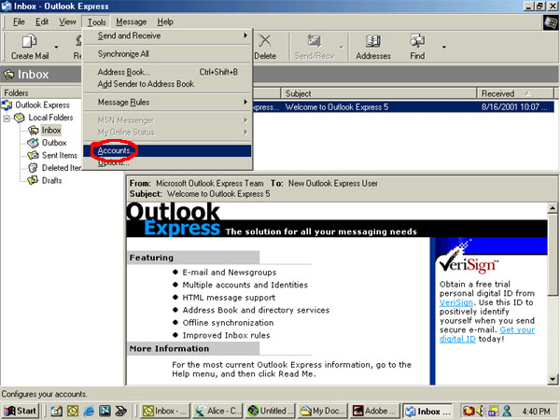
Task: Switch to Alice taskbar window
Action: tap(217, 411)
